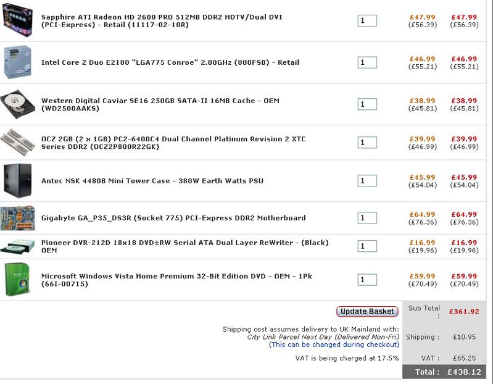Image resolution: width=493 pixels, height=384 pixels.
Task: Click the Gigabyte motherboard thumbnail
Action: [x=17, y=218]
